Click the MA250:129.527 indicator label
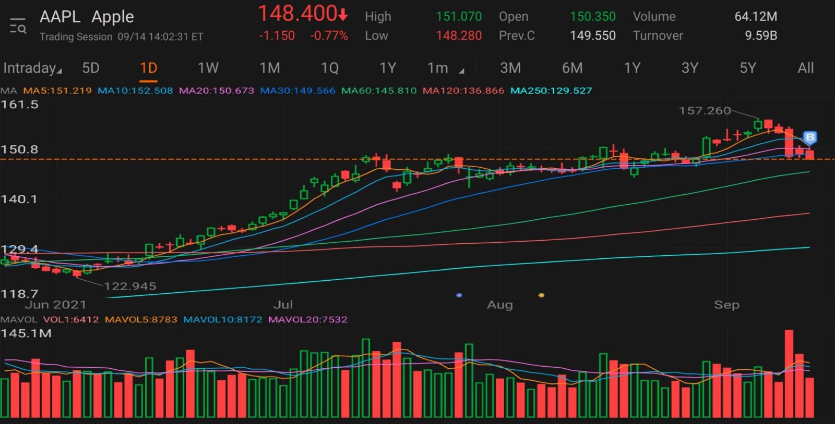This screenshot has width=835, height=424. pyautogui.click(x=551, y=91)
